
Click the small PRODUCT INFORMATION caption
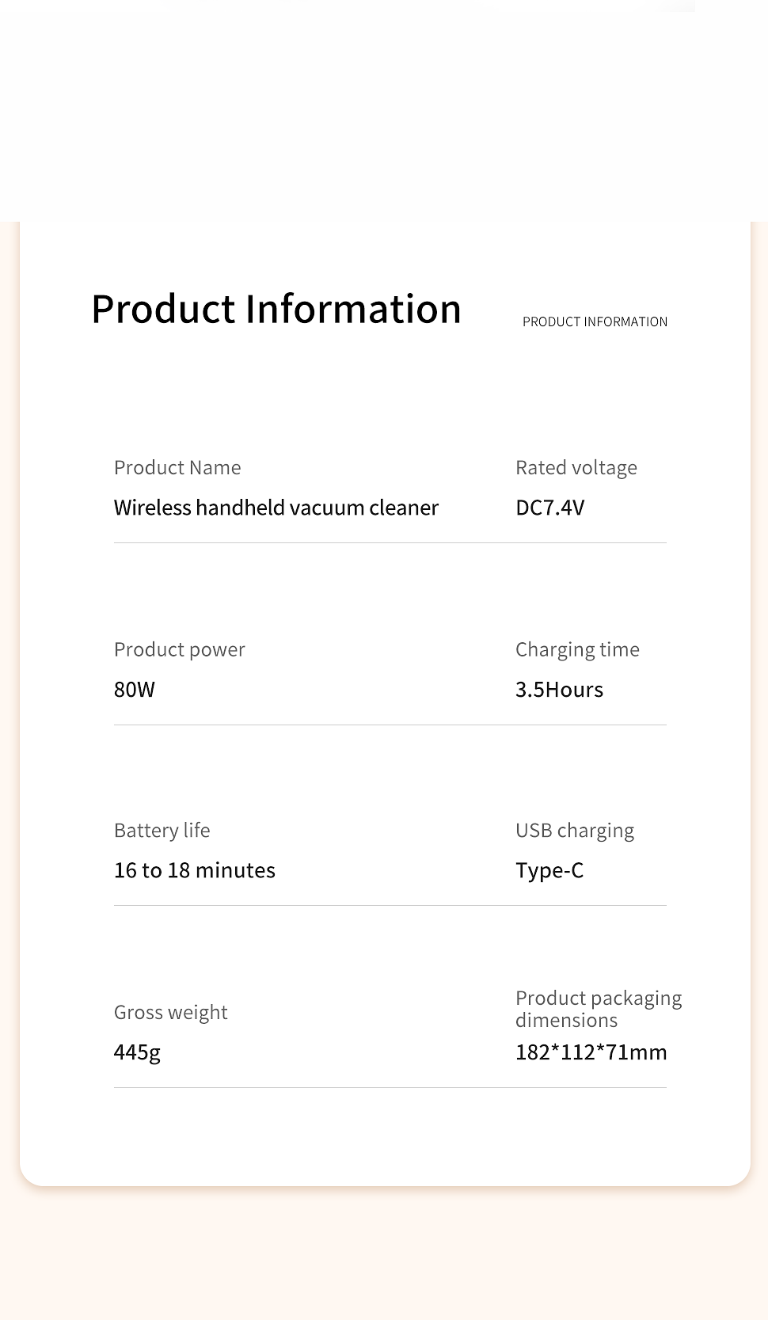tap(595, 321)
